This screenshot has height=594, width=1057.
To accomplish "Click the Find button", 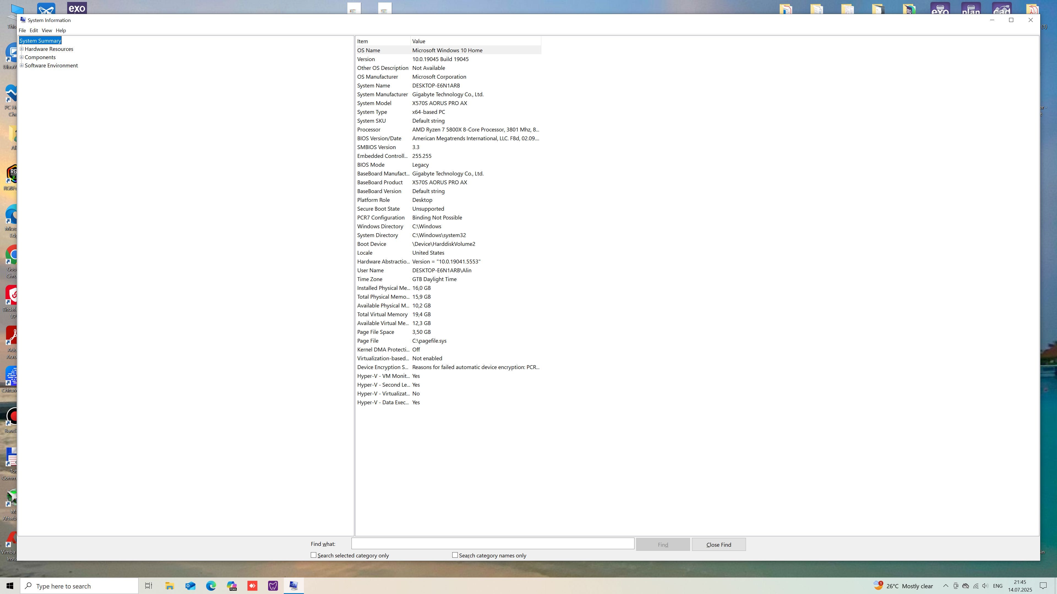I will click(663, 545).
